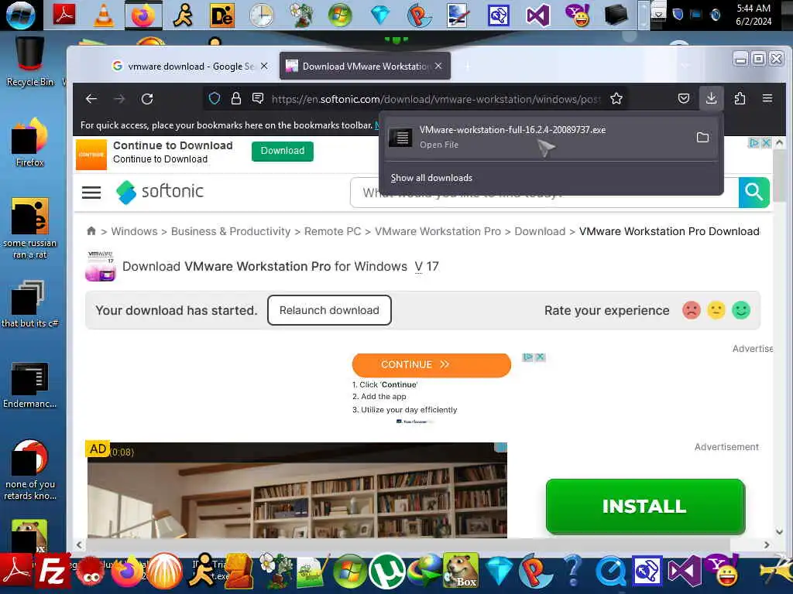Viewport: 793px width, 594px height.
Task: Click the horizontal scrollbar right arrow
Action: (767, 545)
